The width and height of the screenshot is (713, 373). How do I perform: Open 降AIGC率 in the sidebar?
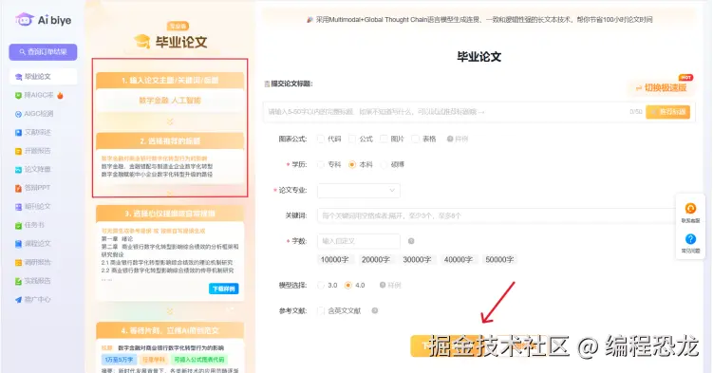pyautogui.click(x=39, y=96)
